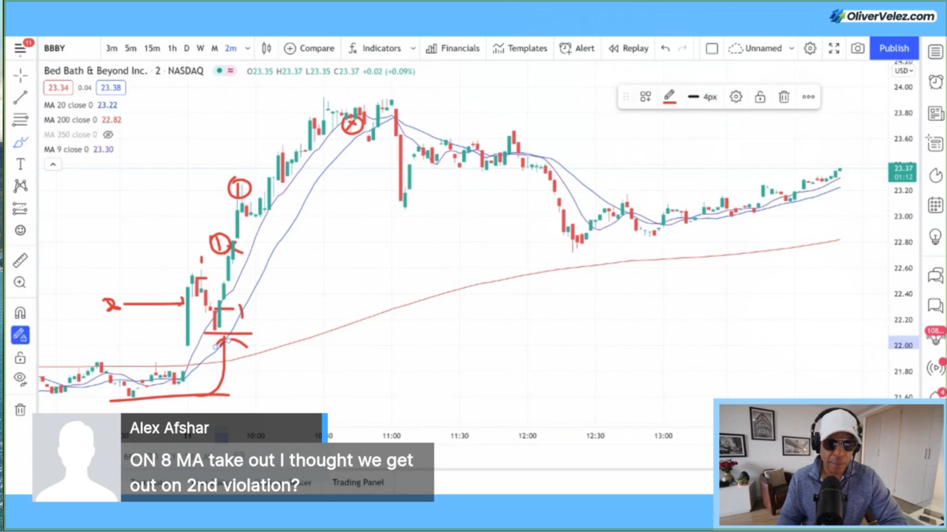Viewport: 947px width, 532px height.
Task: Remove all drawings with the trash icon
Action: pyautogui.click(x=20, y=409)
